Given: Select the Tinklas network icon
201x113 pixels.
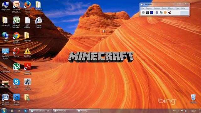Looking at the screenshot, I should (5, 37).
